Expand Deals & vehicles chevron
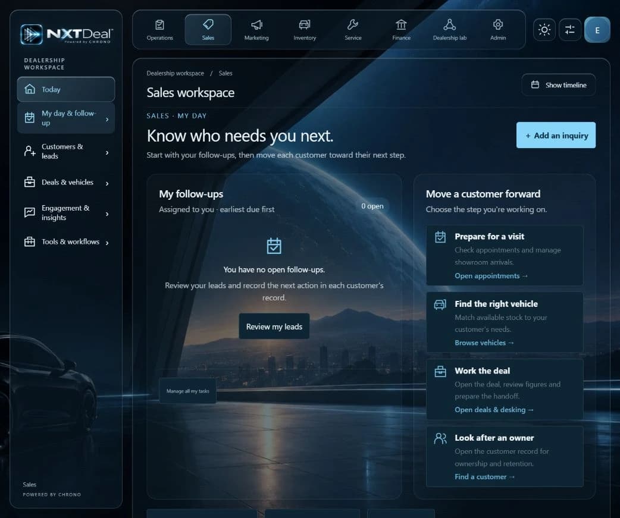The width and height of the screenshot is (620, 518). (x=107, y=183)
